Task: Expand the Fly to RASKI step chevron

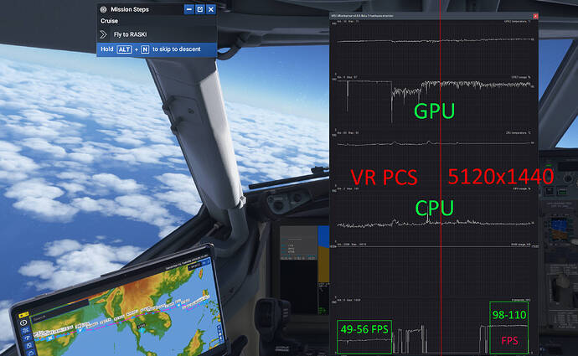Action: coord(103,34)
